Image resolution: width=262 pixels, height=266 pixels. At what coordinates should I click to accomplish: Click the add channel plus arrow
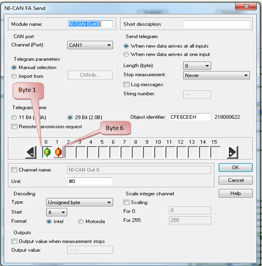point(232,152)
